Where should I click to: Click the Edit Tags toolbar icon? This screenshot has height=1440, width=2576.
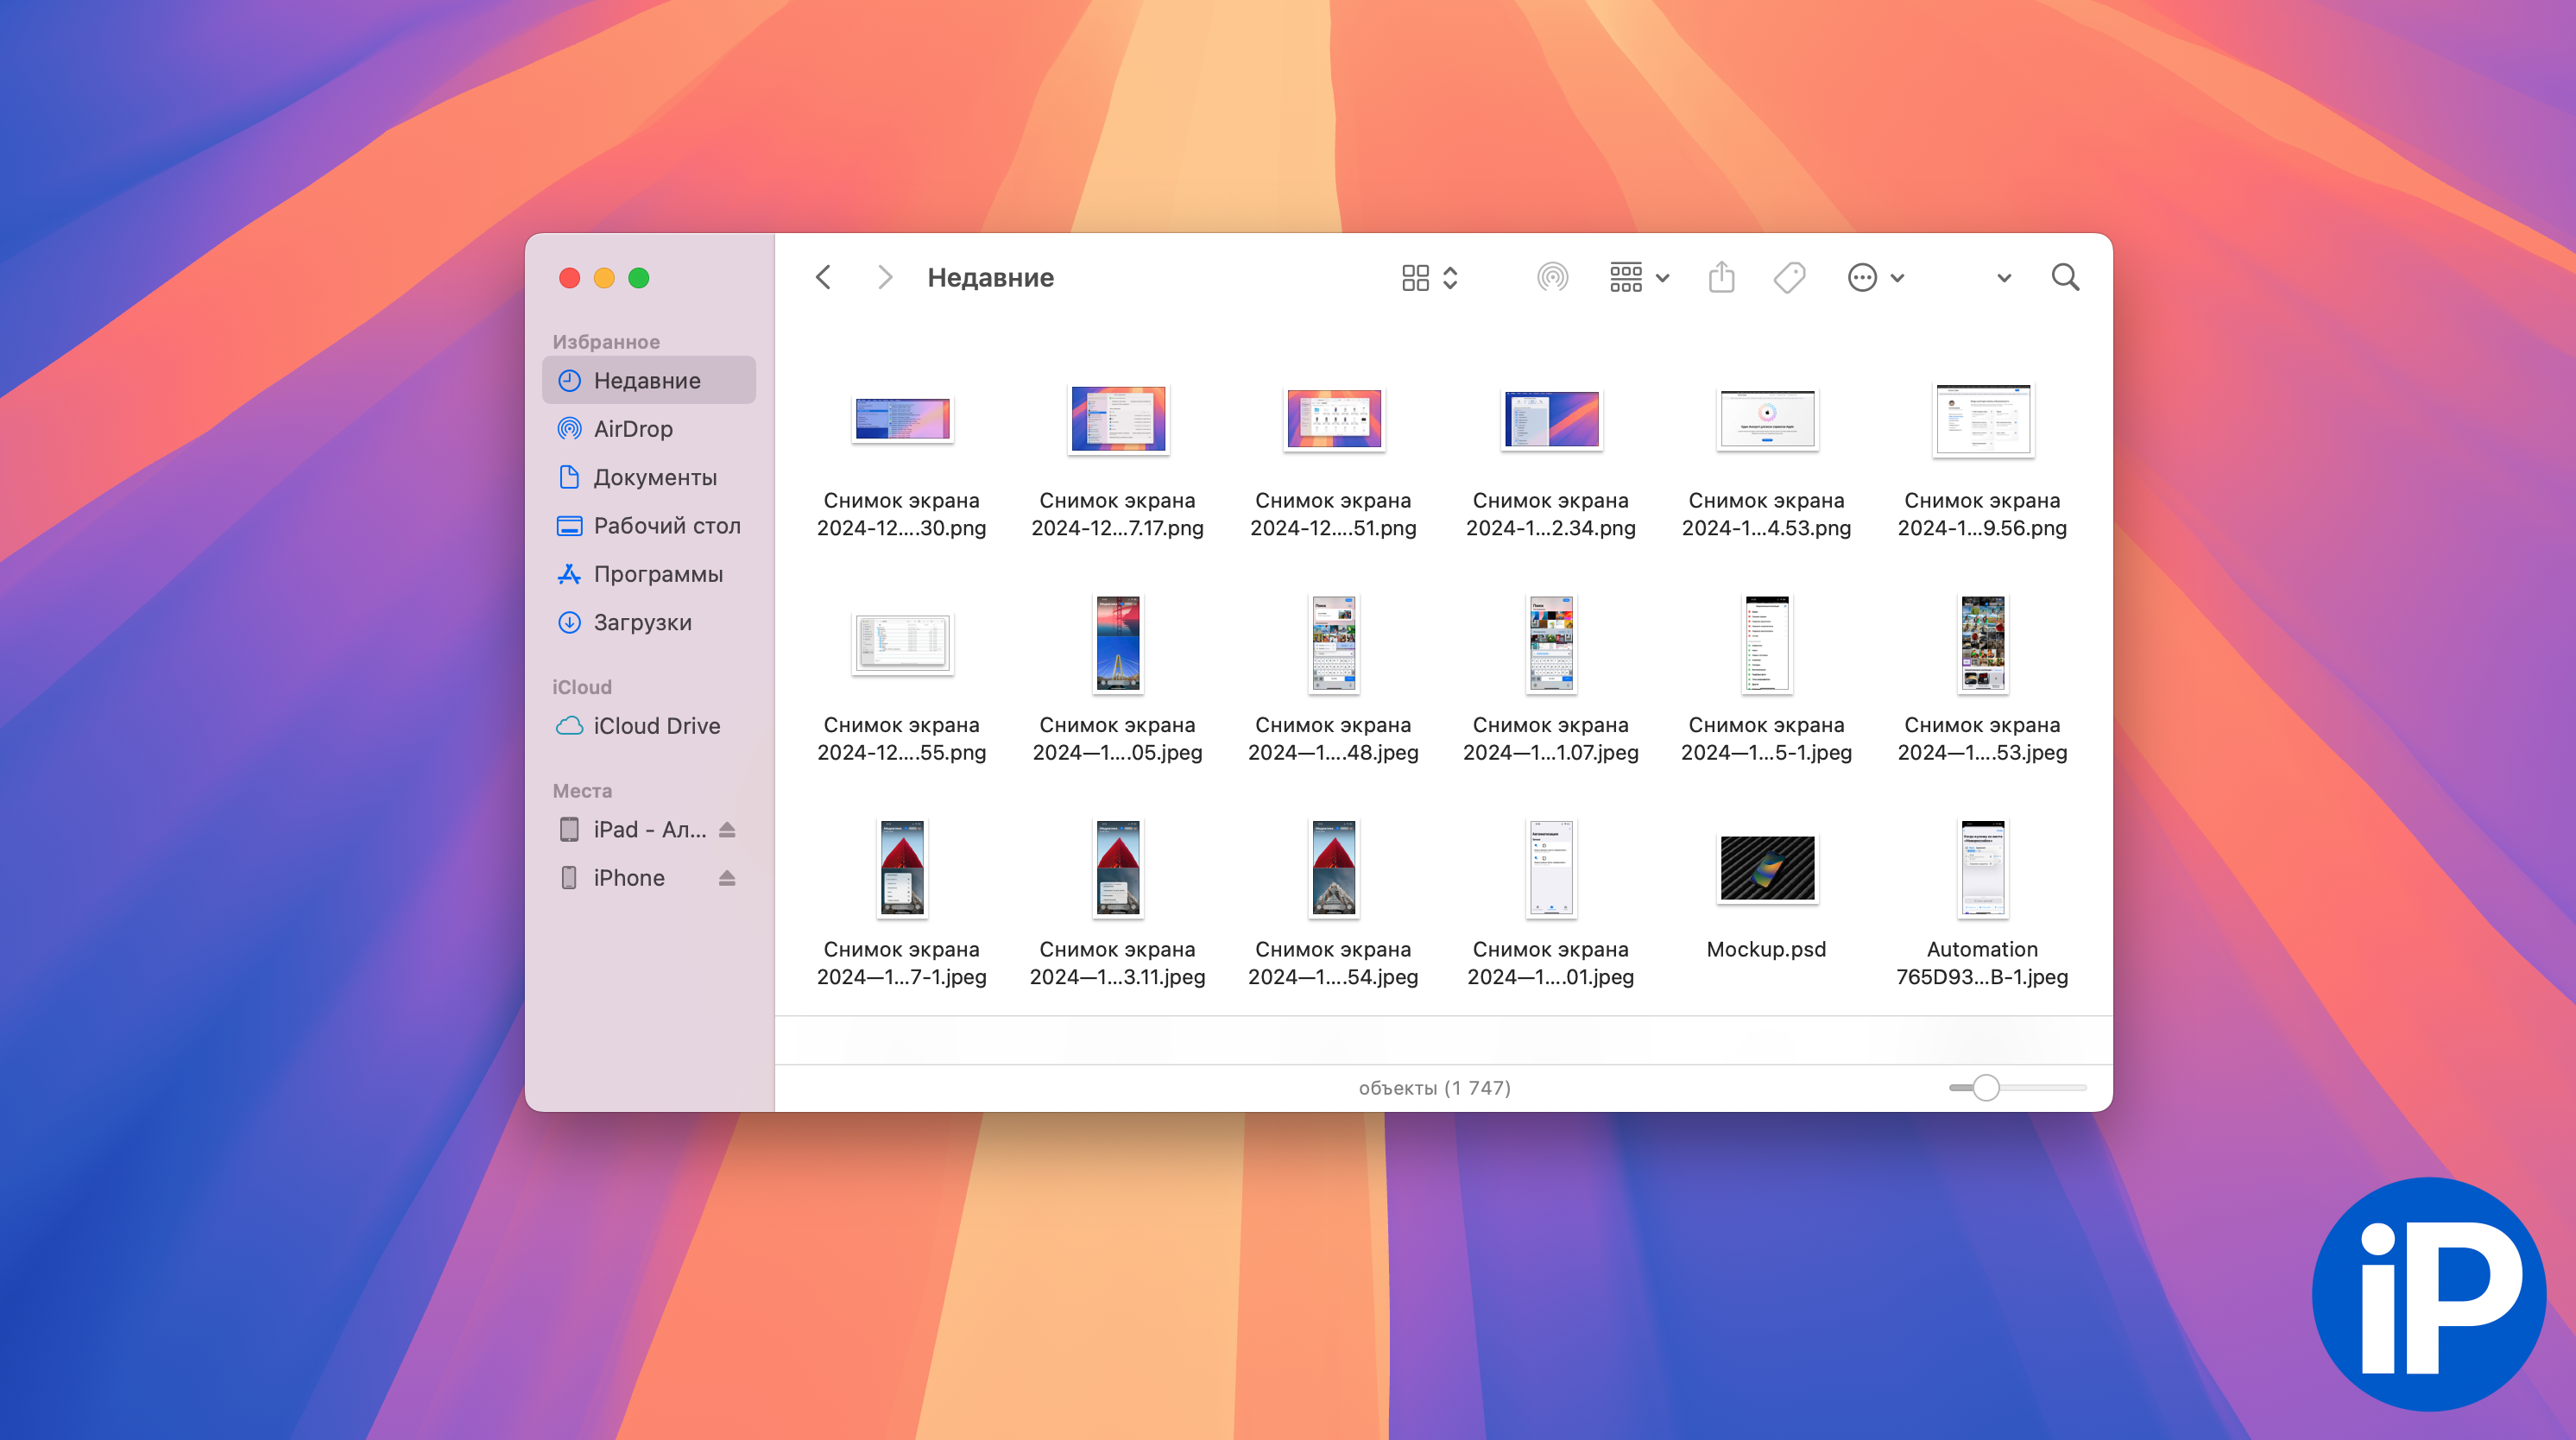tap(1789, 277)
